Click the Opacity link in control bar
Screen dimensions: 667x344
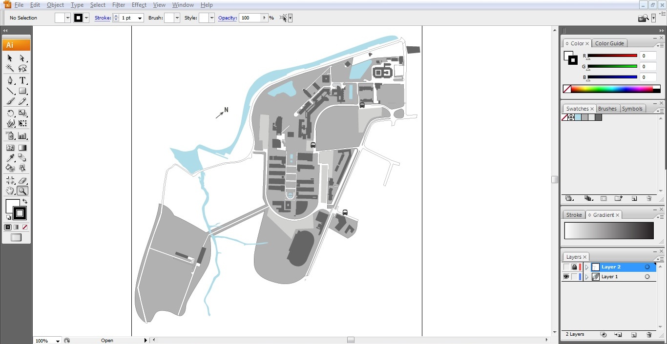[x=227, y=18]
